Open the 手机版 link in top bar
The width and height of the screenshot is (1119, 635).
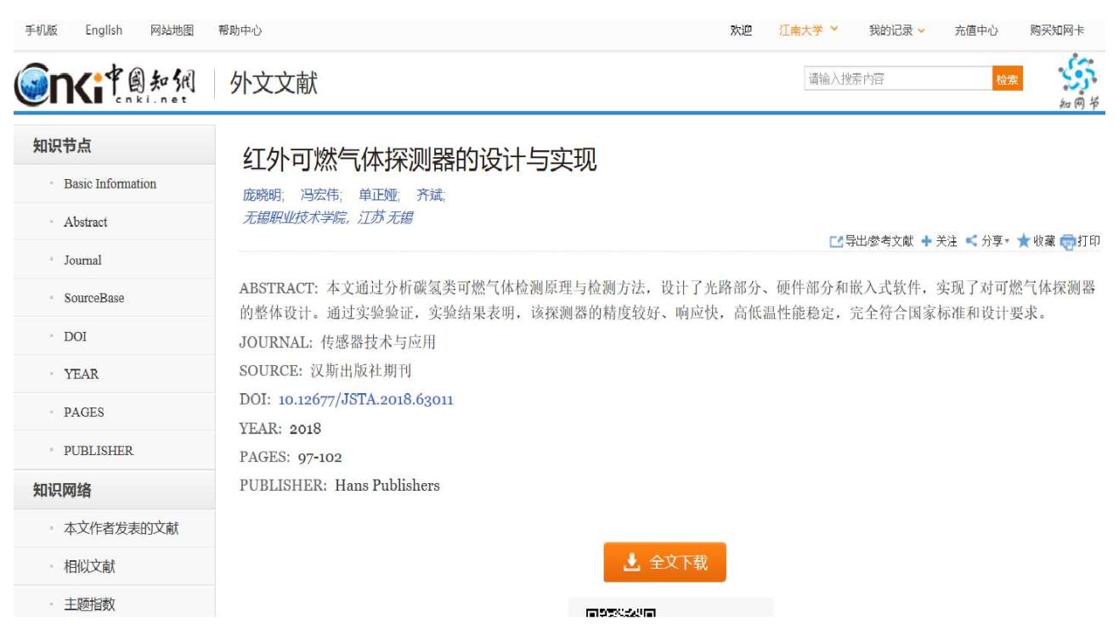point(41,31)
